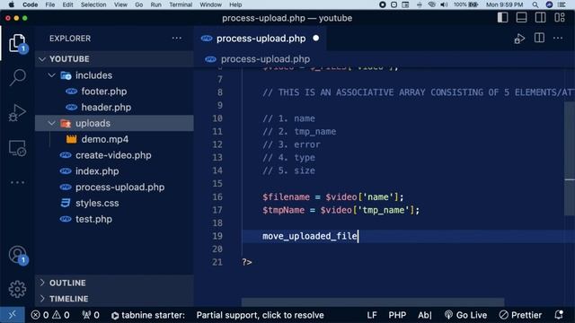Image resolution: width=575 pixels, height=323 pixels.
Task: Click the horizontal scrollbar in editor
Action: (373, 302)
